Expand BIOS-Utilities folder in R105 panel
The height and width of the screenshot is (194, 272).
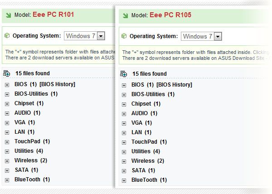[124, 95]
